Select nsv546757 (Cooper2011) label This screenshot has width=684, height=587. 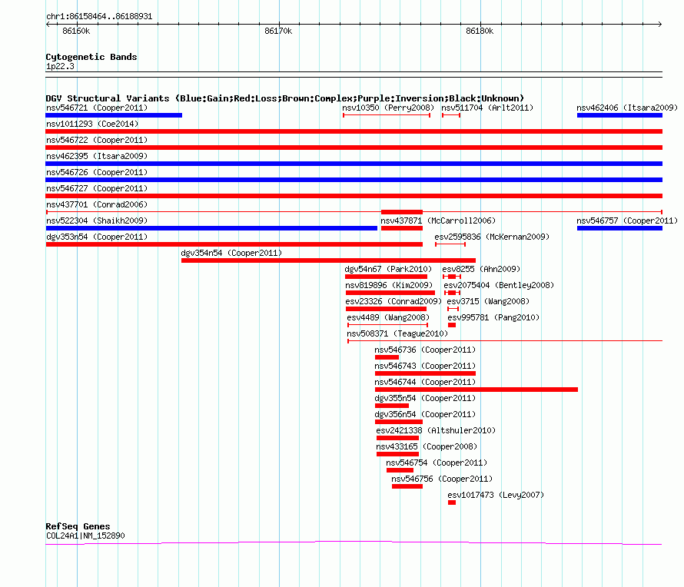[x=627, y=221]
